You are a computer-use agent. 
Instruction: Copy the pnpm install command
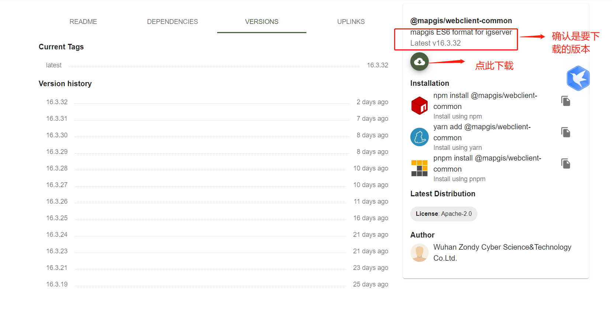(566, 163)
